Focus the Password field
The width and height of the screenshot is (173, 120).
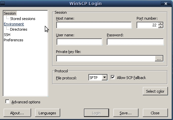135,42
